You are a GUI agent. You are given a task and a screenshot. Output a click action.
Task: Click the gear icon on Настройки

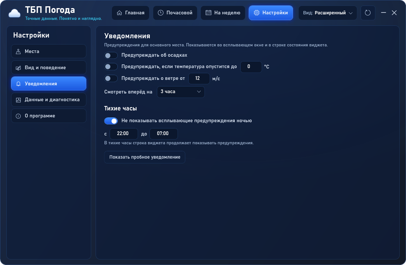pos(257,13)
